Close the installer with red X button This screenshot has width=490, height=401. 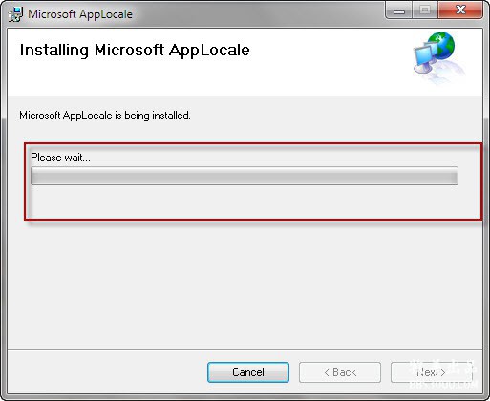[x=460, y=11]
